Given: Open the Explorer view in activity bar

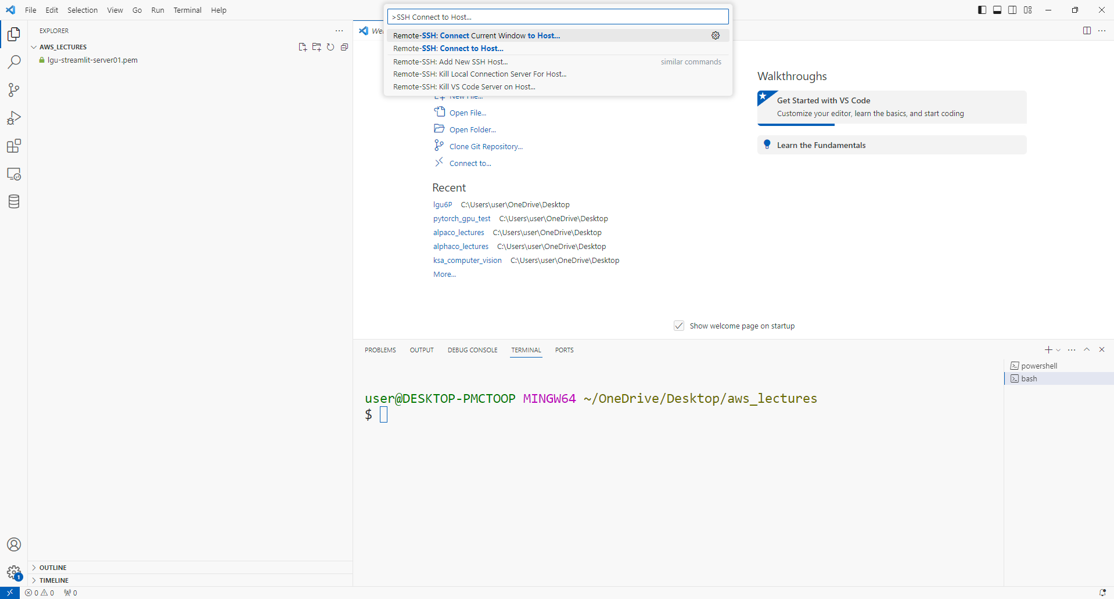Looking at the screenshot, I should pyautogui.click(x=14, y=34).
